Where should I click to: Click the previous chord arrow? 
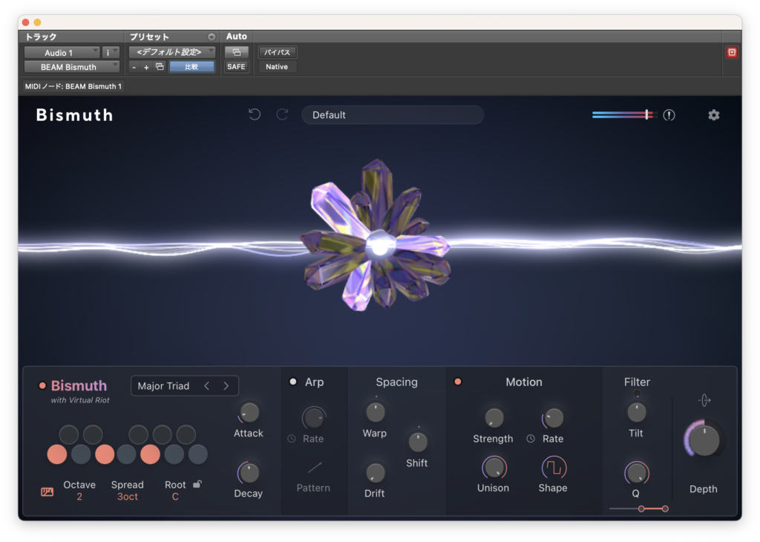207,386
